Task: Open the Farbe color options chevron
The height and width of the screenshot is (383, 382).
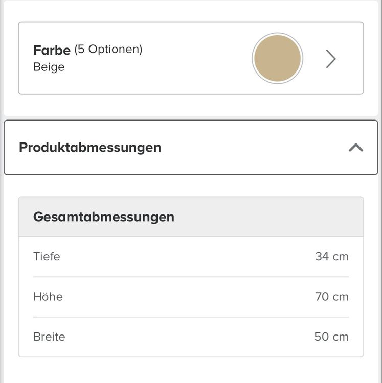Action: [x=331, y=59]
